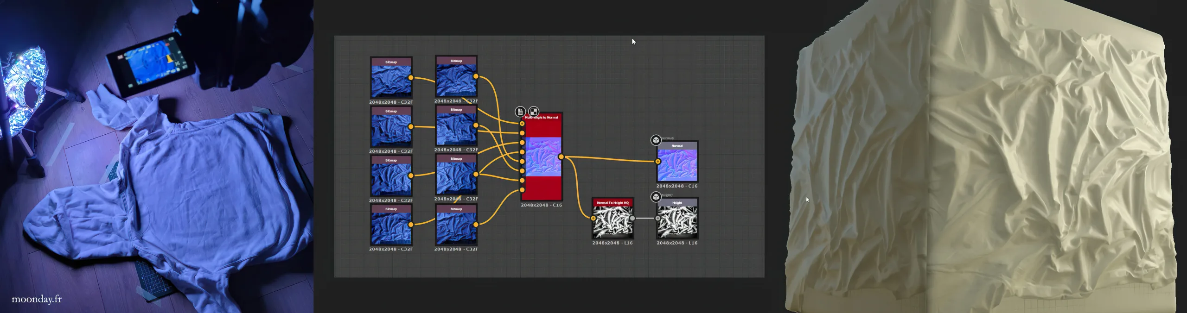Click the checkerboard icon above Multi-angle to Normal node

pyautogui.click(x=534, y=112)
